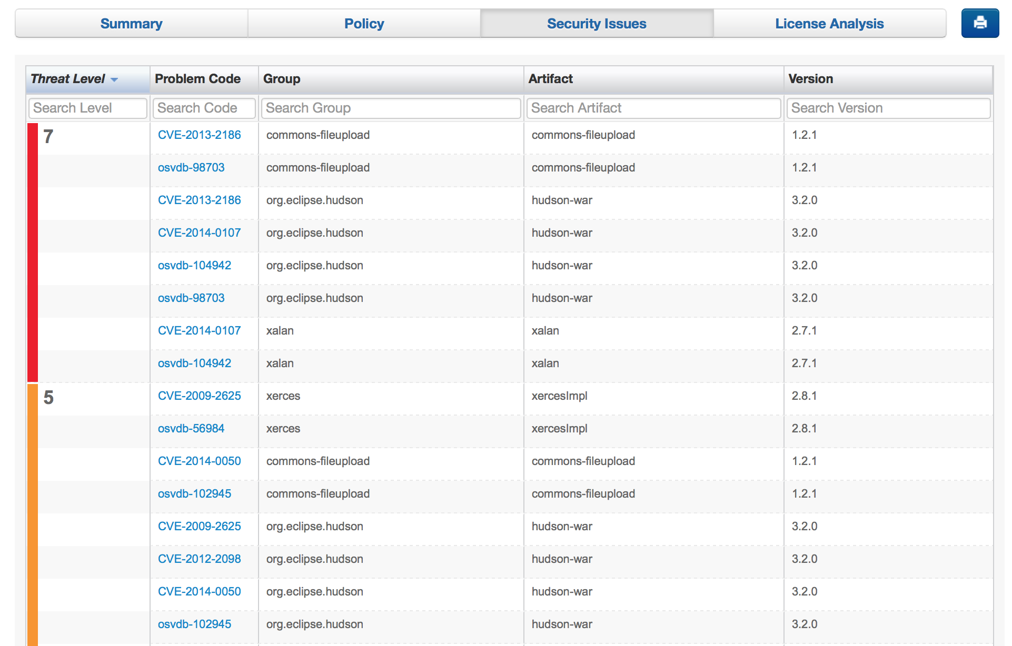This screenshot has height=646, width=1012.
Task: Click the red threat level 7 bar
Action: (x=33, y=253)
